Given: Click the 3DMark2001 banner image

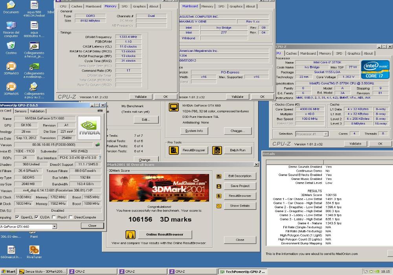Looking at the screenshot, I should coord(159,188).
